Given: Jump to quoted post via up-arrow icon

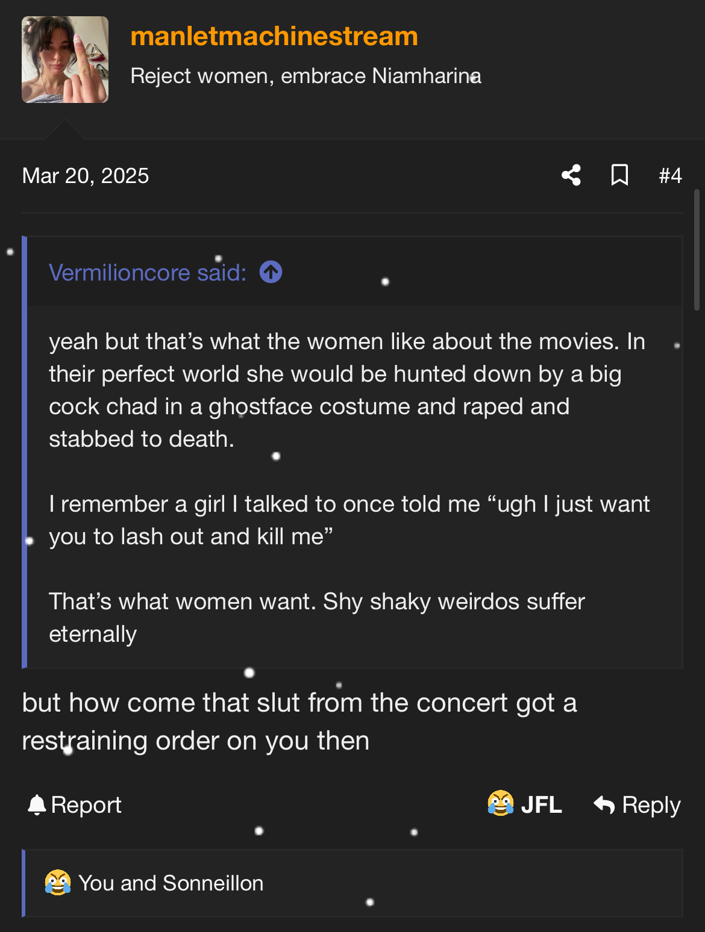Looking at the screenshot, I should (x=271, y=272).
